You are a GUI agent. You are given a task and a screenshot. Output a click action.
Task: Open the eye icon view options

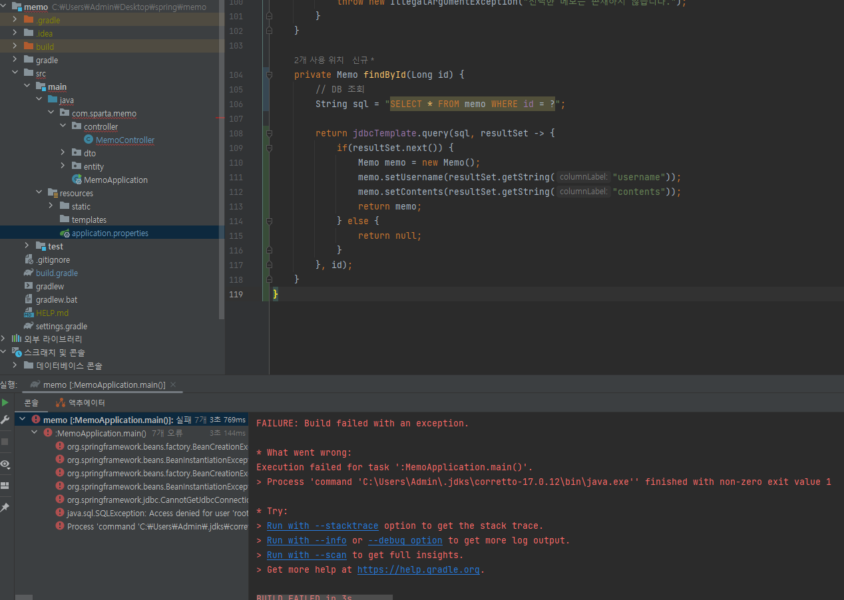point(5,464)
